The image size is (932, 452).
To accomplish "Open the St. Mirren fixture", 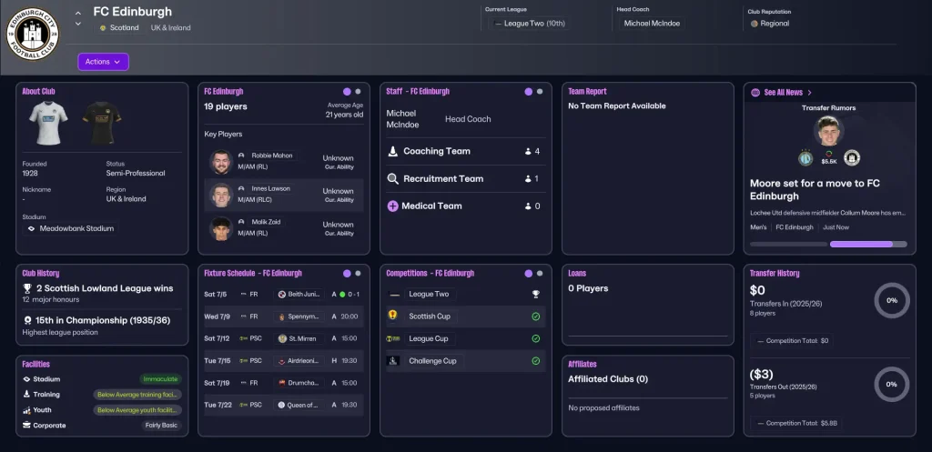I will pos(284,338).
